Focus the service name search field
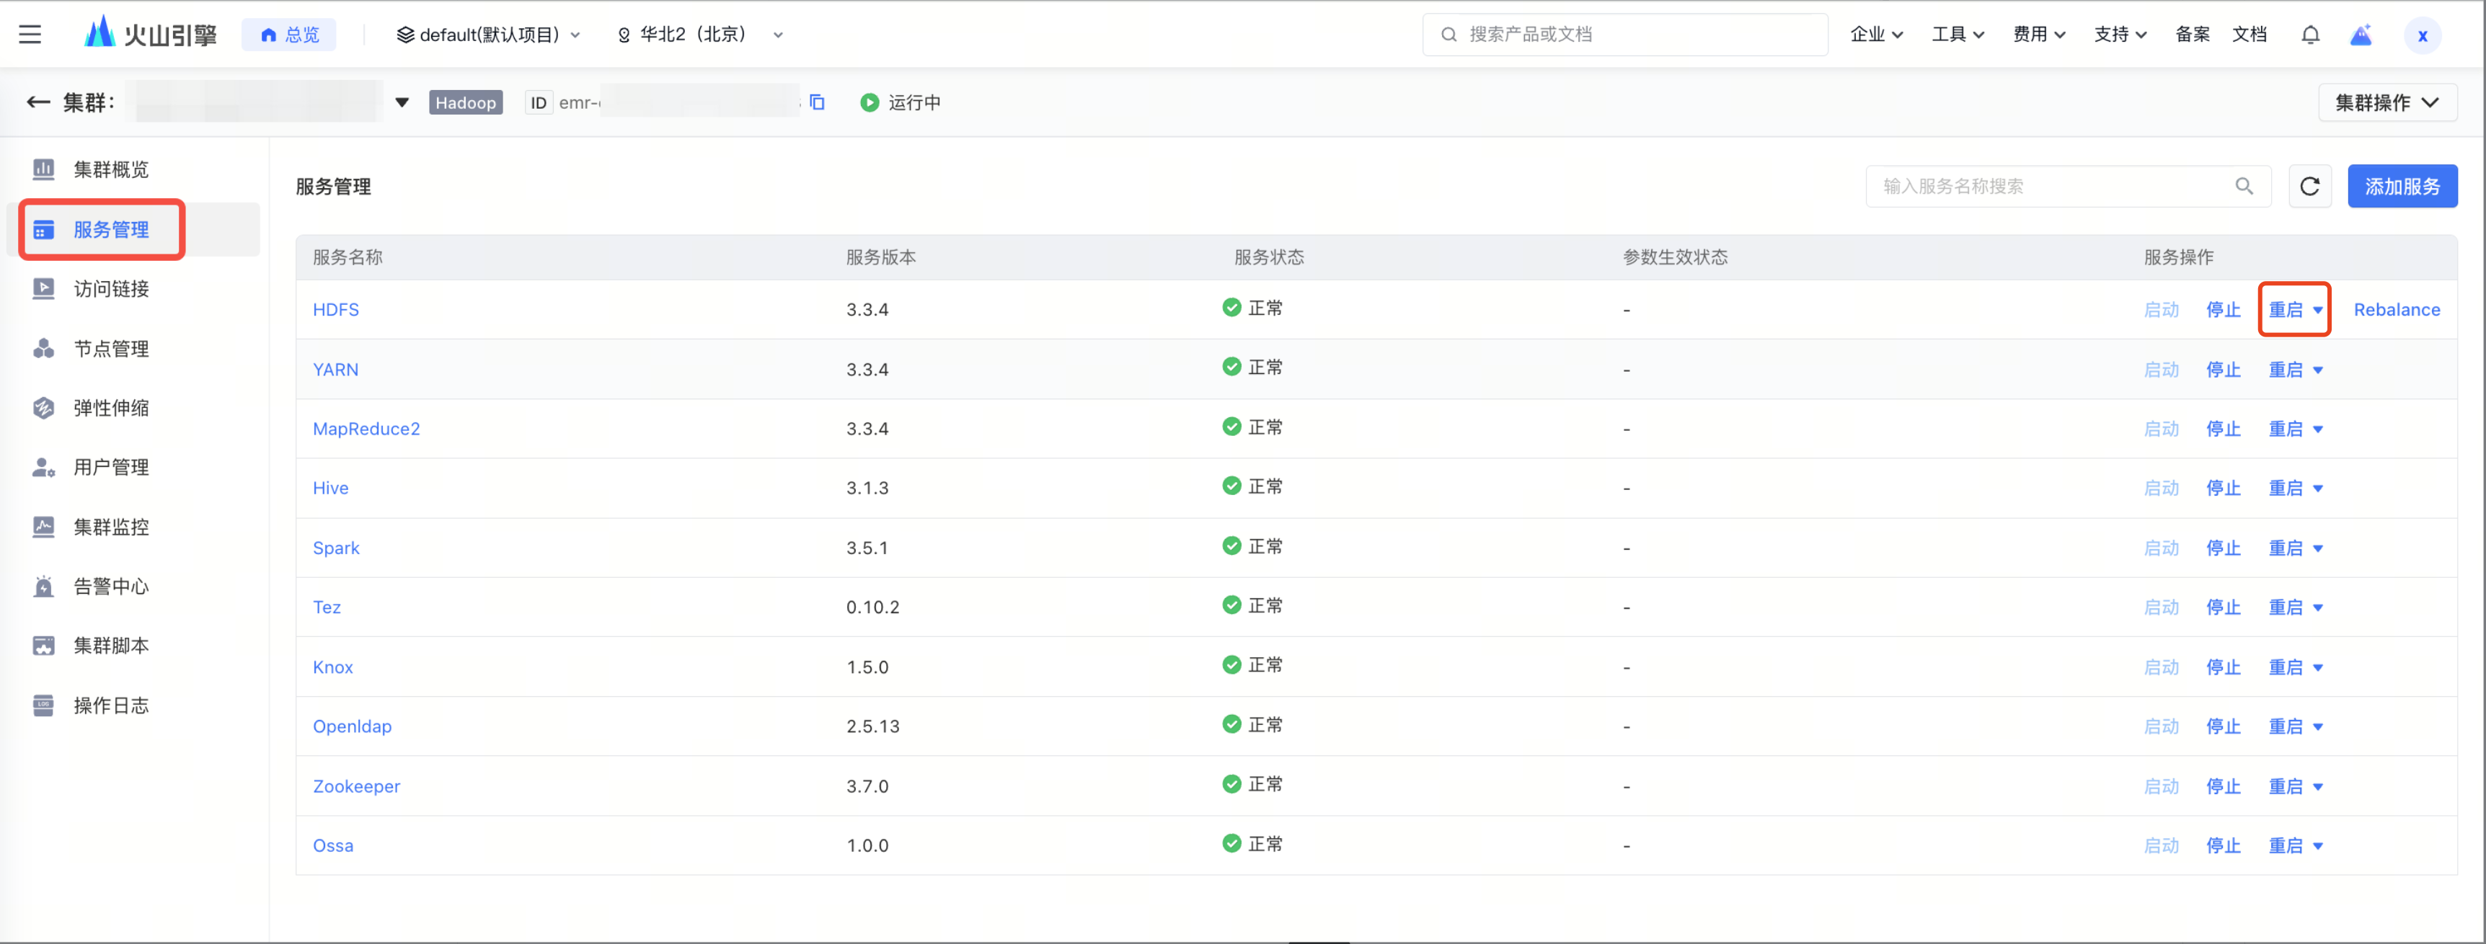The image size is (2486, 944). (x=2067, y=186)
